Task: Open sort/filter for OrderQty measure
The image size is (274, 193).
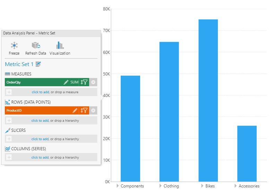Action: (x=84, y=82)
